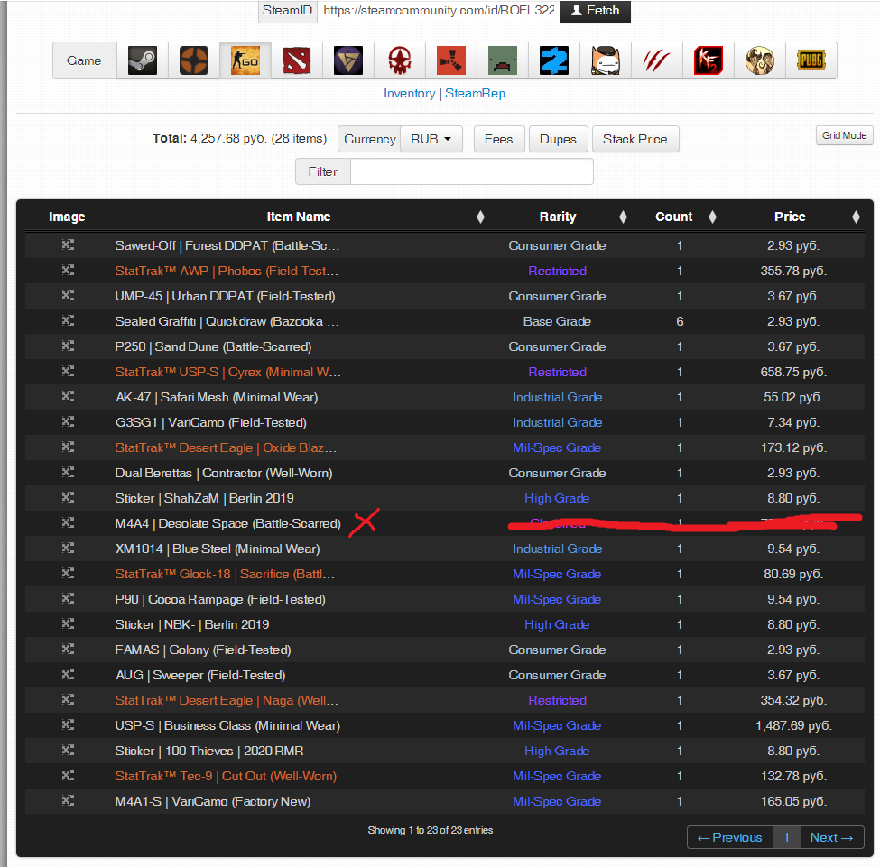Click the SteamID URL input field
This screenshot has height=867, width=880.
(x=439, y=11)
